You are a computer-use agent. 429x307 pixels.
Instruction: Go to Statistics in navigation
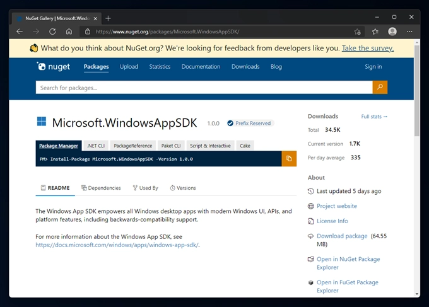(x=160, y=67)
